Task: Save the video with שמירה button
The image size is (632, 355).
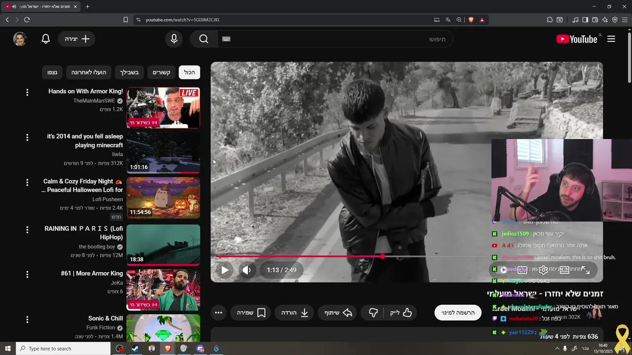Action: pyautogui.click(x=250, y=313)
